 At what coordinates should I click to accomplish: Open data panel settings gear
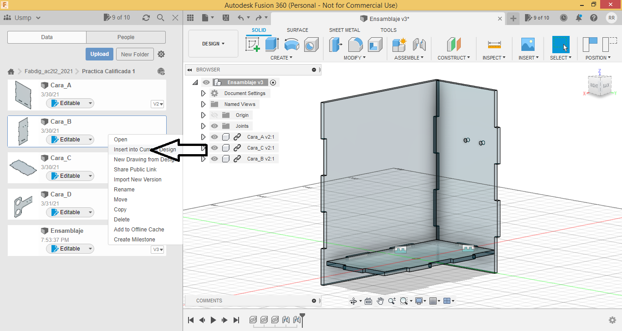pyautogui.click(x=161, y=54)
